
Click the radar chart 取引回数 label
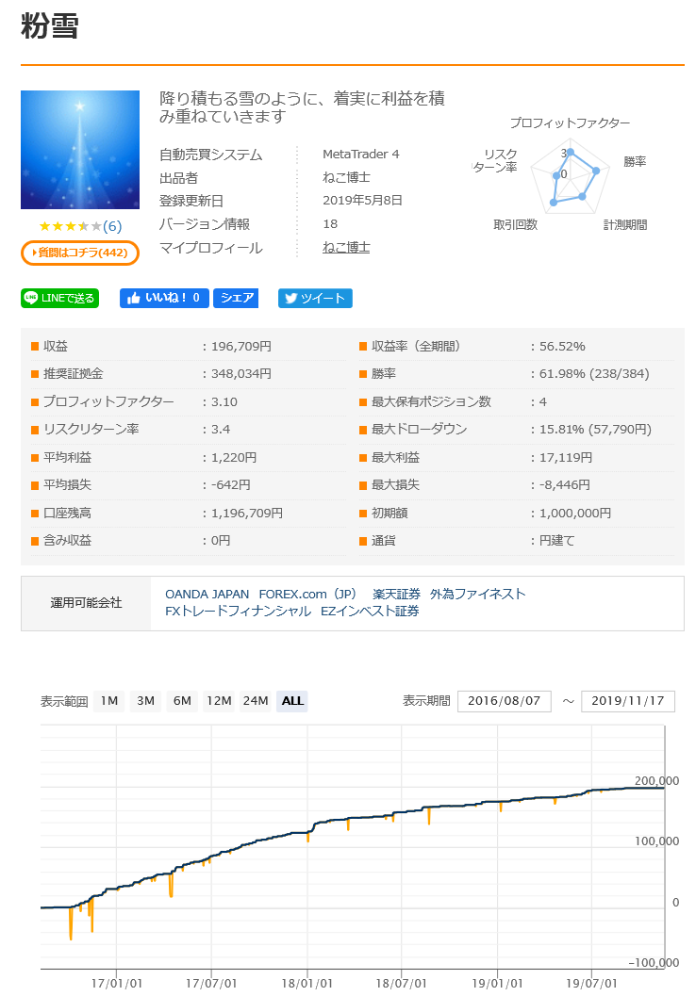click(x=516, y=224)
